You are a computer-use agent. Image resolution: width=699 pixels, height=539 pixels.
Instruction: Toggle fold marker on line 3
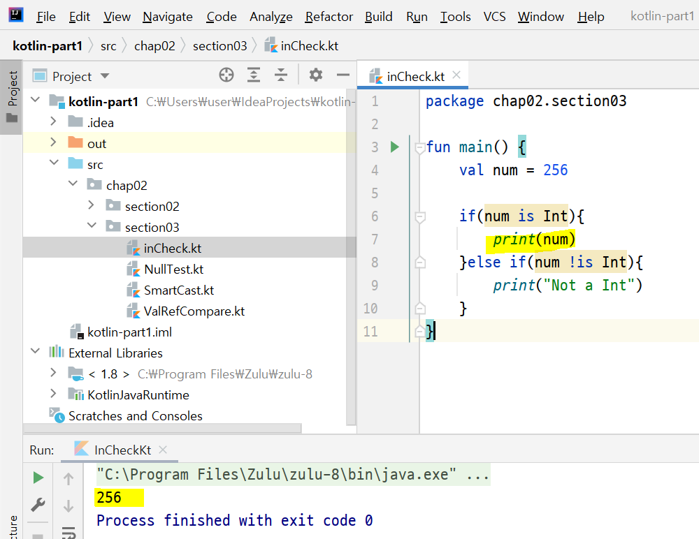[419, 147]
